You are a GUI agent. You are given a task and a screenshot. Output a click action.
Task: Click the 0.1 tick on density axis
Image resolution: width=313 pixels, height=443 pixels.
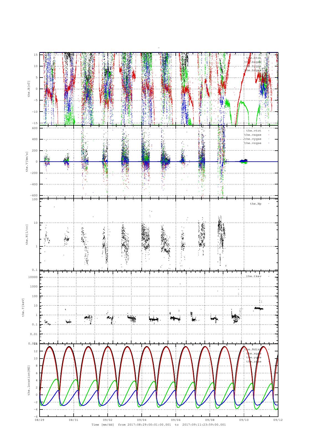[35, 270]
